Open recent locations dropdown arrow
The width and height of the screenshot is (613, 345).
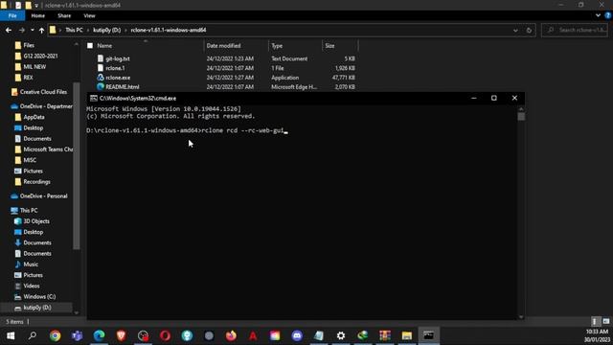(32, 30)
